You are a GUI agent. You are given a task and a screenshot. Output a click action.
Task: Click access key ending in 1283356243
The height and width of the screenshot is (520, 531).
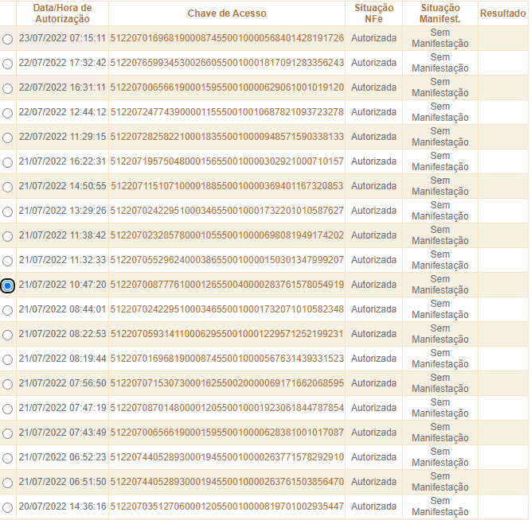[227, 63]
